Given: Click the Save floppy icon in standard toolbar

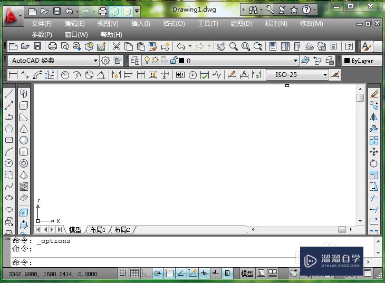Looking at the screenshot, I should click(x=37, y=46).
